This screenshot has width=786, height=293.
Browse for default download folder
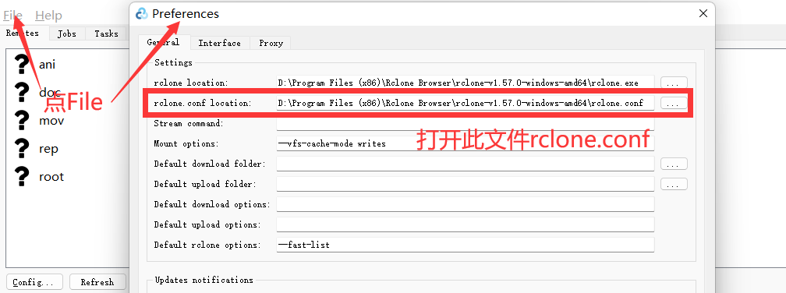coord(674,164)
